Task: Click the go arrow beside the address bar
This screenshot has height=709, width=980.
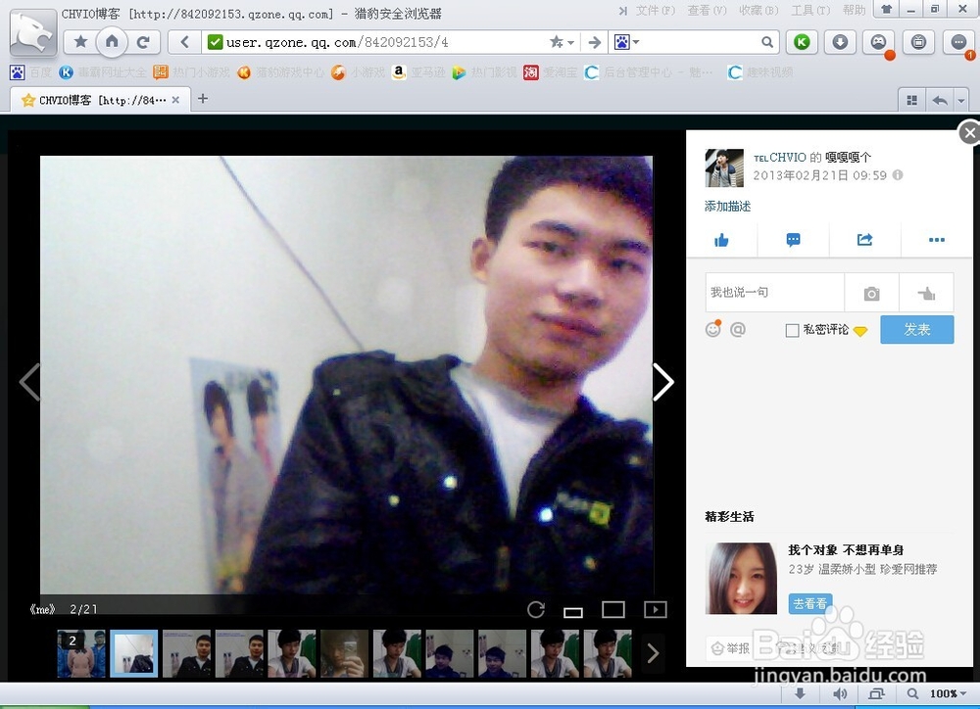Action: click(595, 42)
